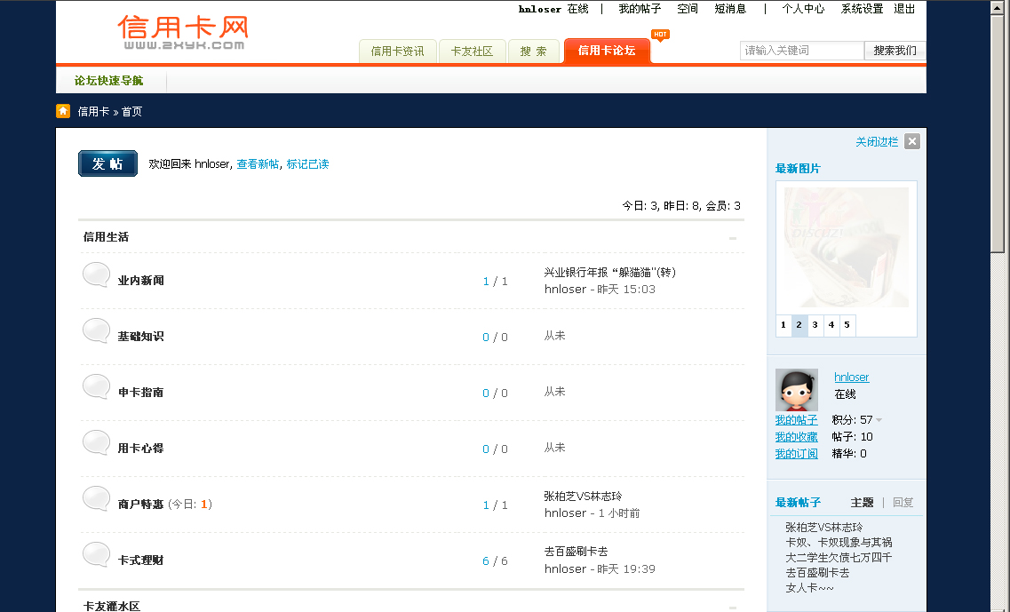The image size is (1010, 612).
Task: Open 短消息 in top menu
Action: pyautogui.click(x=730, y=9)
